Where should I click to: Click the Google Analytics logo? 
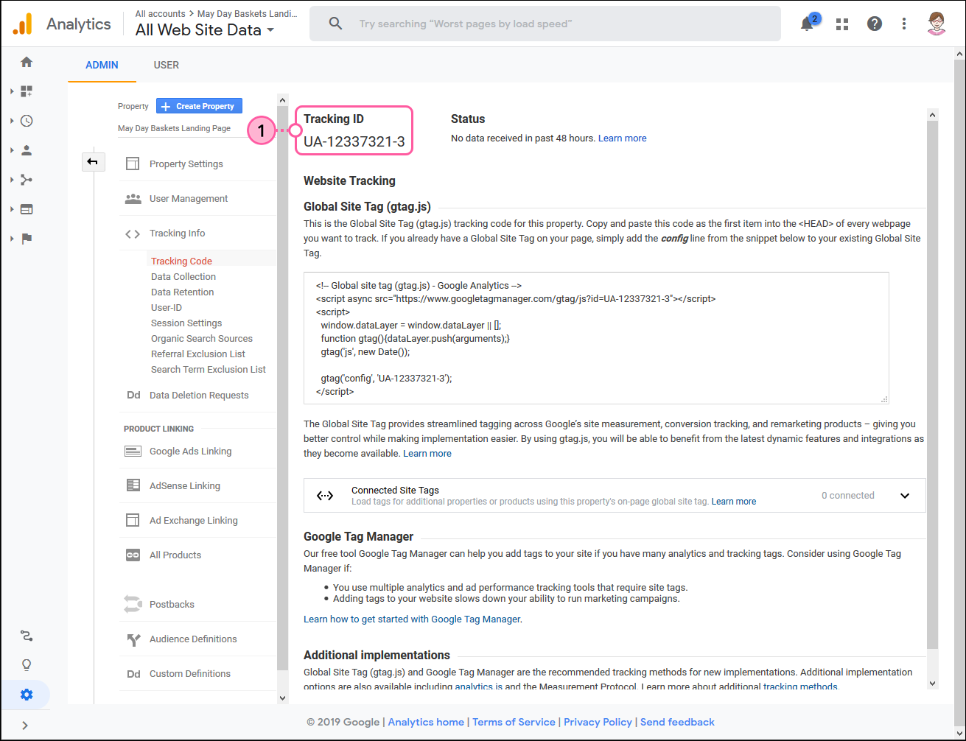point(22,24)
